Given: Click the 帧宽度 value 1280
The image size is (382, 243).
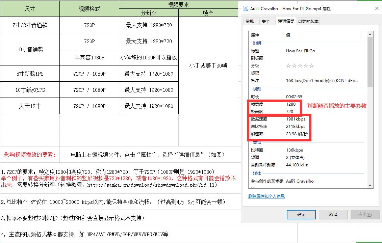Looking at the screenshot, I should [291, 105].
